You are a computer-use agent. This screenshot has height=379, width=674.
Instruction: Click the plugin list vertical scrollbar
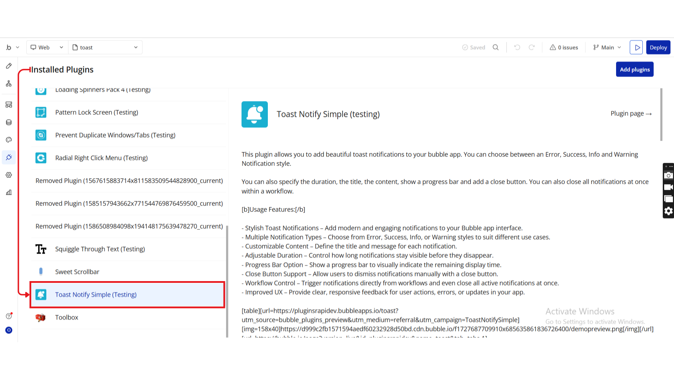227,281
